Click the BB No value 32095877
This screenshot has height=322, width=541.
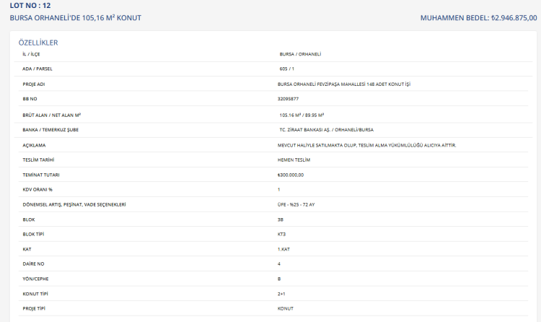coord(289,99)
